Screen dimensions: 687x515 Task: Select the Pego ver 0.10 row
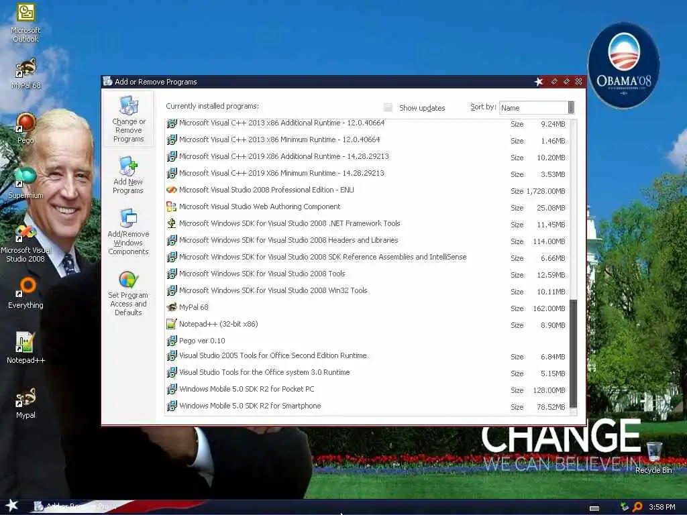pyautogui.click(x=367, y=341)
